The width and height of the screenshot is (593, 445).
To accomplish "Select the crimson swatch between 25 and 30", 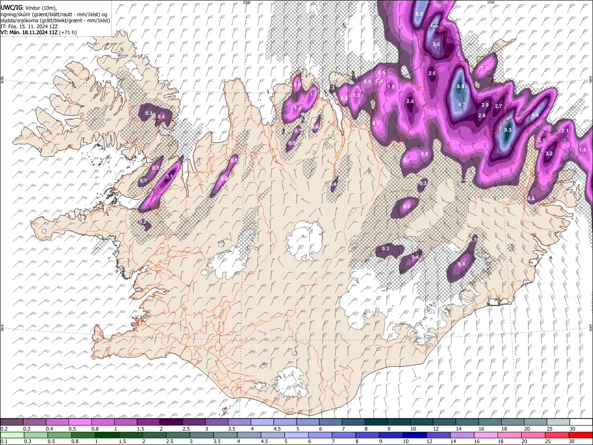I will click(557, 435).
